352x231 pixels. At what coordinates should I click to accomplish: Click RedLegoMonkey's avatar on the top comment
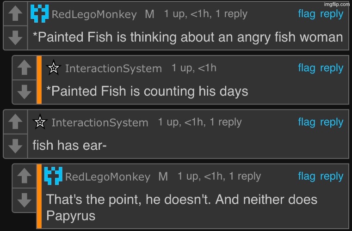tap(39, 14)
